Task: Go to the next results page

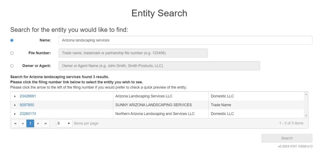Action: [38, 123]
